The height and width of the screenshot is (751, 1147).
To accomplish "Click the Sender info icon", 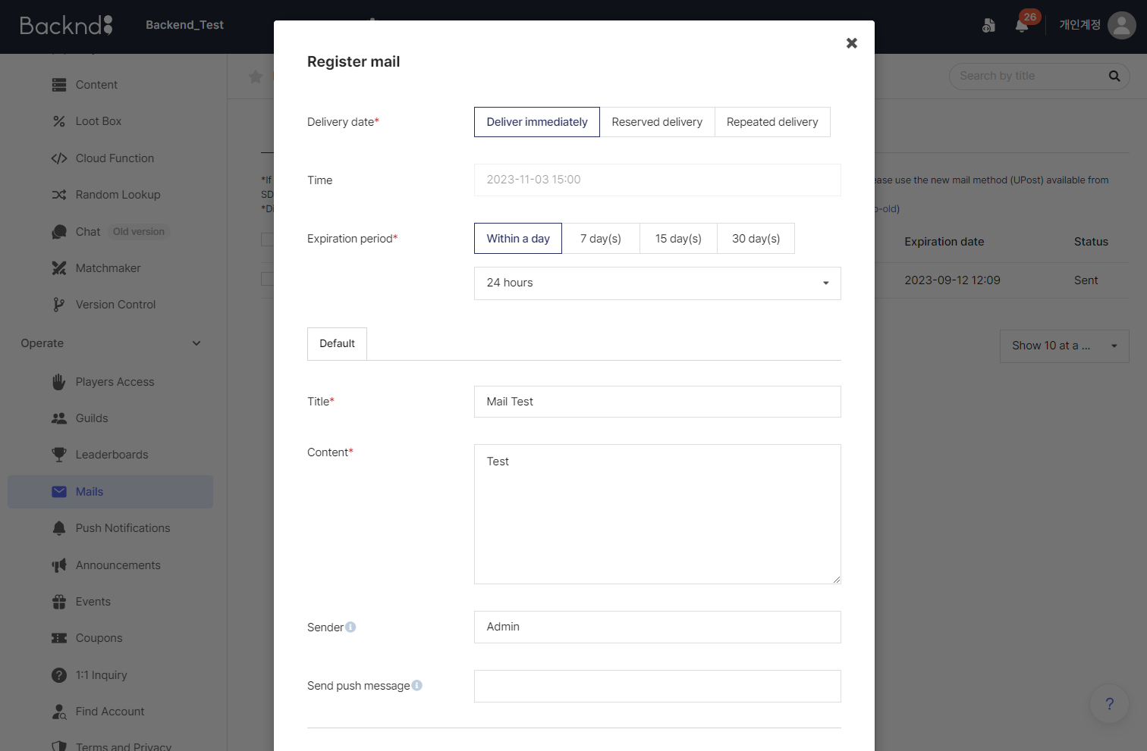I will tap(350, 627).
